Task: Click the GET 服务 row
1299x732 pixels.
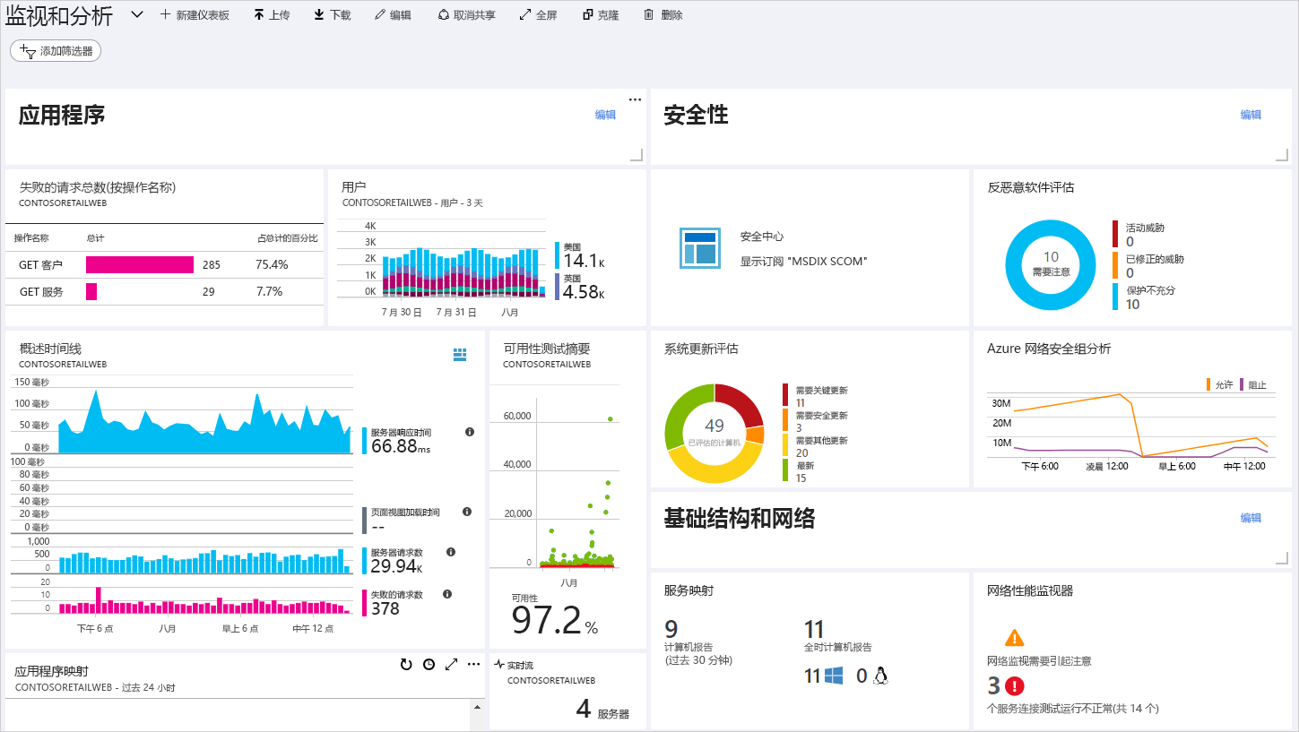Action: tap(164, 291)
